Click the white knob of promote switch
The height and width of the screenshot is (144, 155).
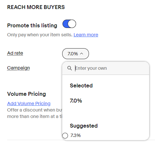click(72, 24)
